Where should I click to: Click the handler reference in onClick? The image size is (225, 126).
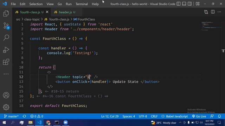coord(99,82)
